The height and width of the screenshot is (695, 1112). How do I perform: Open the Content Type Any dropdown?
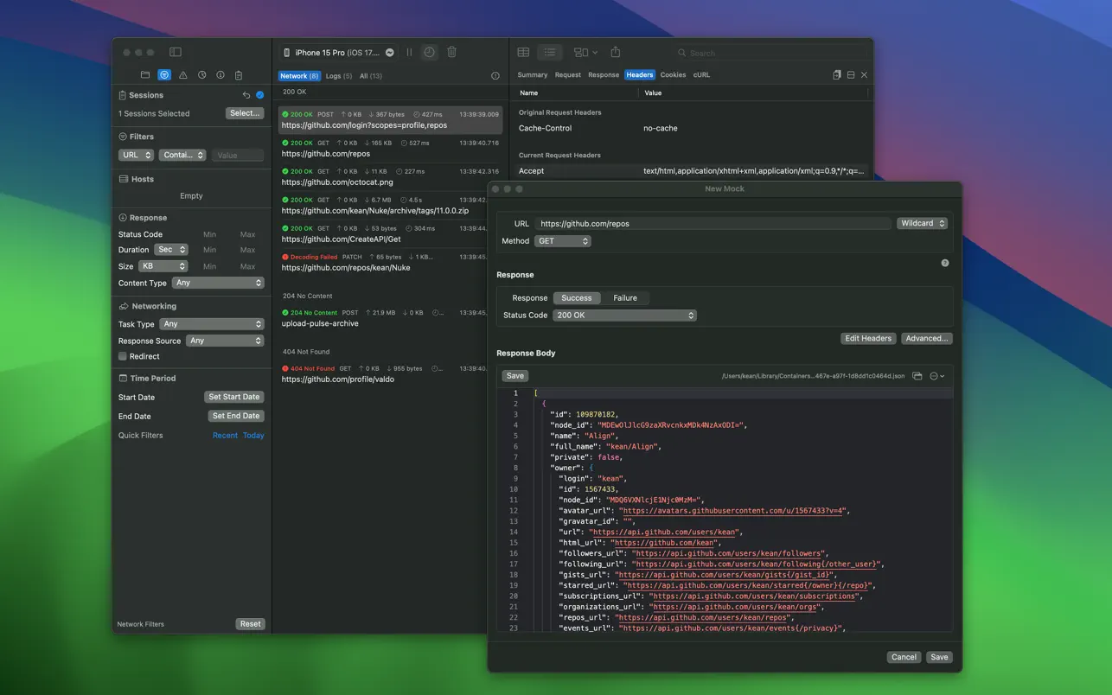(x=218, y=283)
